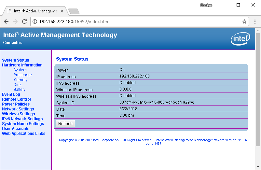The width and height of the screenshot is (261, 170).
Task: Open the Processor hardware page
Action: pos(23,75)
